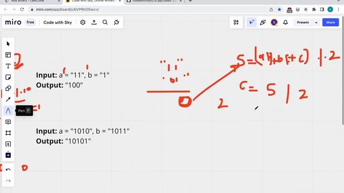The image size is (344, 193).
Task: Open the Templates tool in sidebar
Action: click(x=8, y=55)
